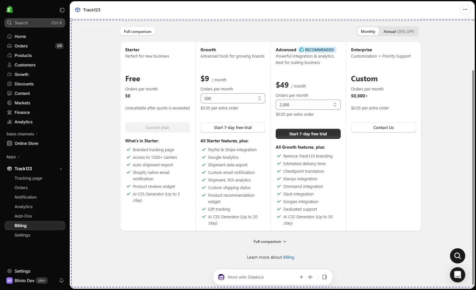Viewport: 476px width, 290px height.
Task: Click the voice waveform icon in Sidekick
Action: pos(310,277)
